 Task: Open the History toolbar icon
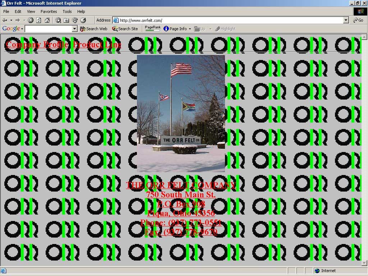pos(83,20)
